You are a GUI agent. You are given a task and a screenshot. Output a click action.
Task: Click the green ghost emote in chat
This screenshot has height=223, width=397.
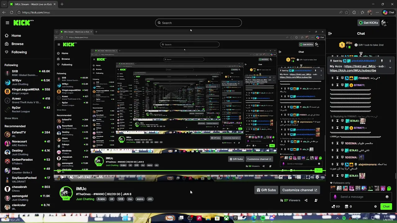(390, 188)
